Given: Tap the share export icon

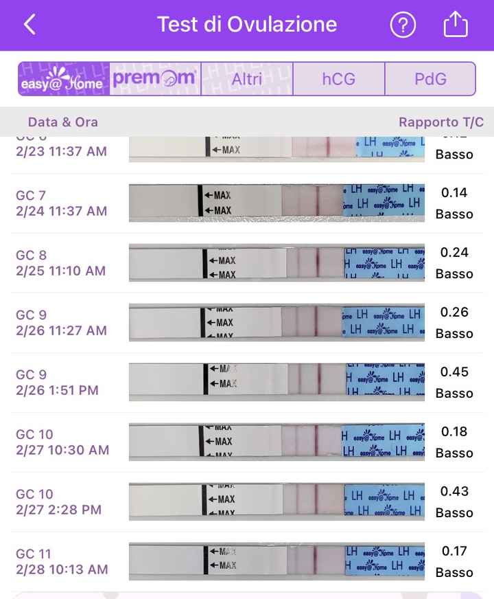Looking at the screenshot, I should [456, 25].
